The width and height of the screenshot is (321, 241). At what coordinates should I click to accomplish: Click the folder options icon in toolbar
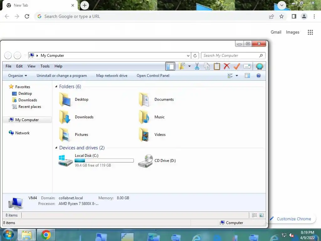click(x=182, y=66)
